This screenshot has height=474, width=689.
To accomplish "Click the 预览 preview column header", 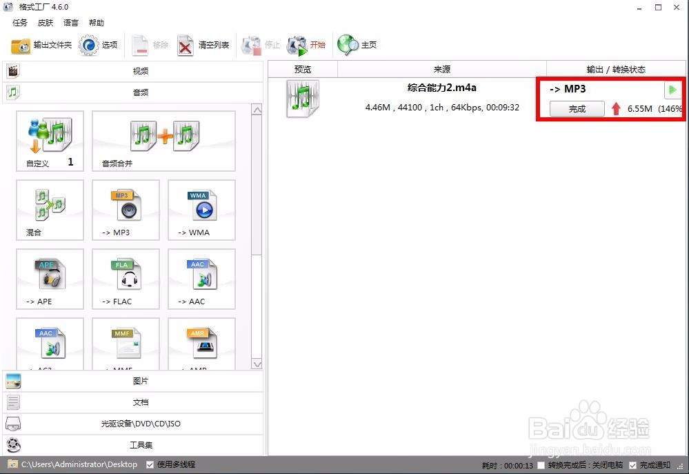I will 303,70.
